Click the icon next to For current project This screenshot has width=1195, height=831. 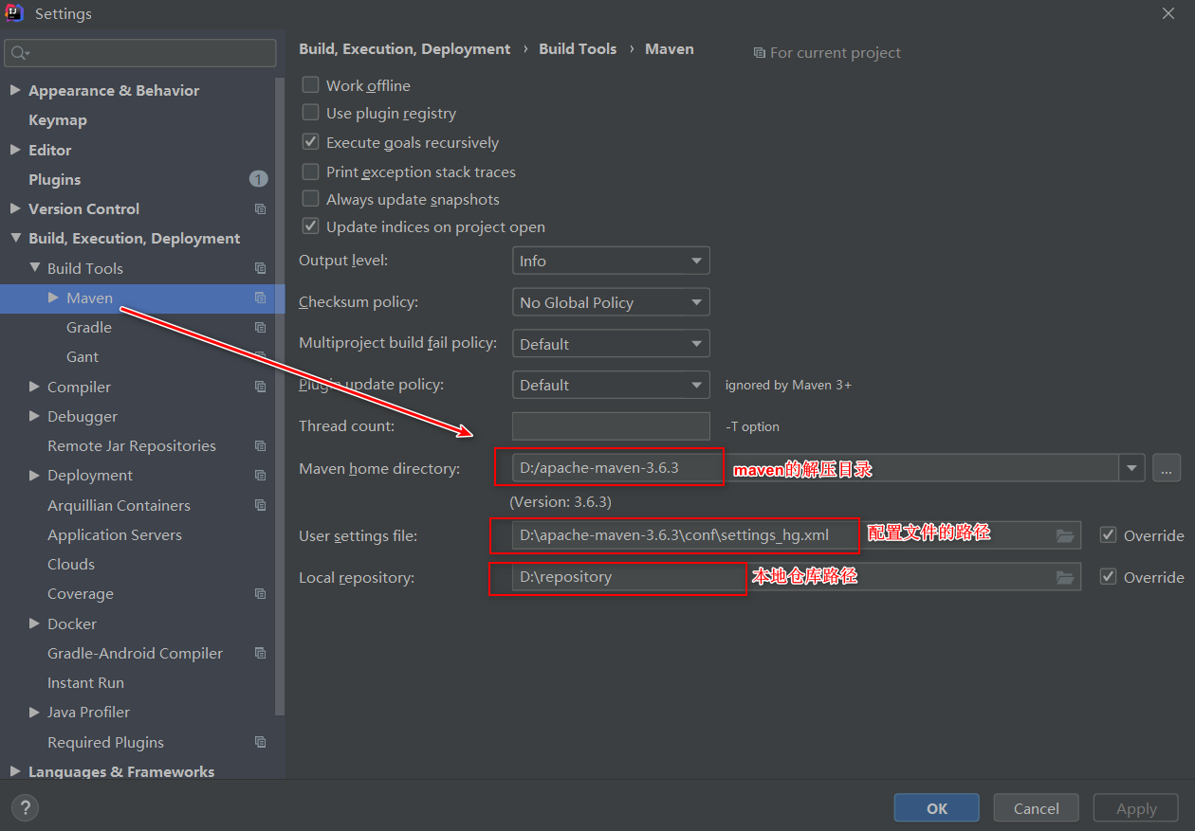point(759,53)
